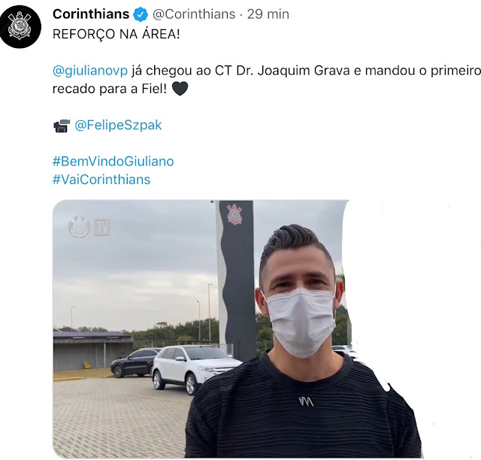The image size is (481, 460).
Task: Open the @FelipeSzpak mention
Action: [118, 126]
